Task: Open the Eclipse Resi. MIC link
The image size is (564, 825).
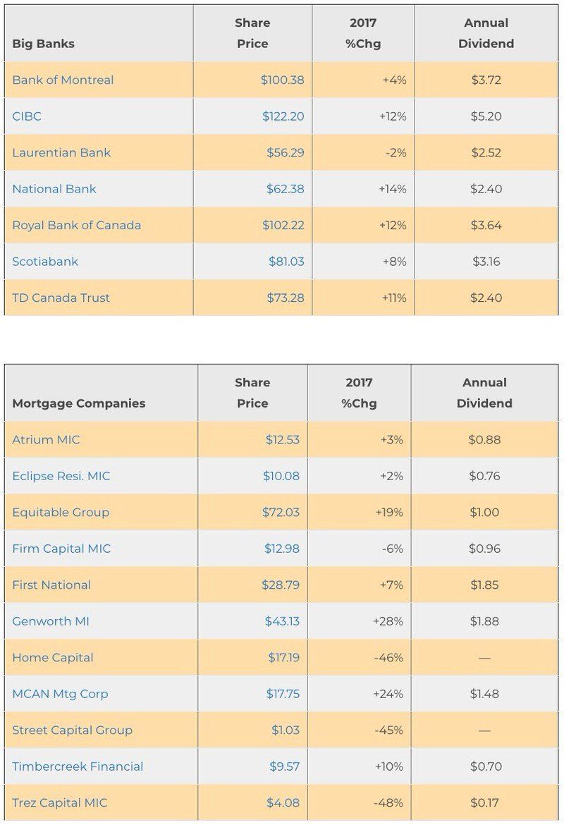Action: click(x=61, y=476)
